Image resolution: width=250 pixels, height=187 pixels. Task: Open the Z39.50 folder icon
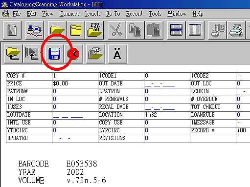pos(94,30)
